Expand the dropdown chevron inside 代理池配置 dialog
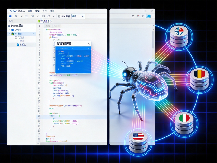The width and height of the screenshot is (217, 163). point(89,48)
